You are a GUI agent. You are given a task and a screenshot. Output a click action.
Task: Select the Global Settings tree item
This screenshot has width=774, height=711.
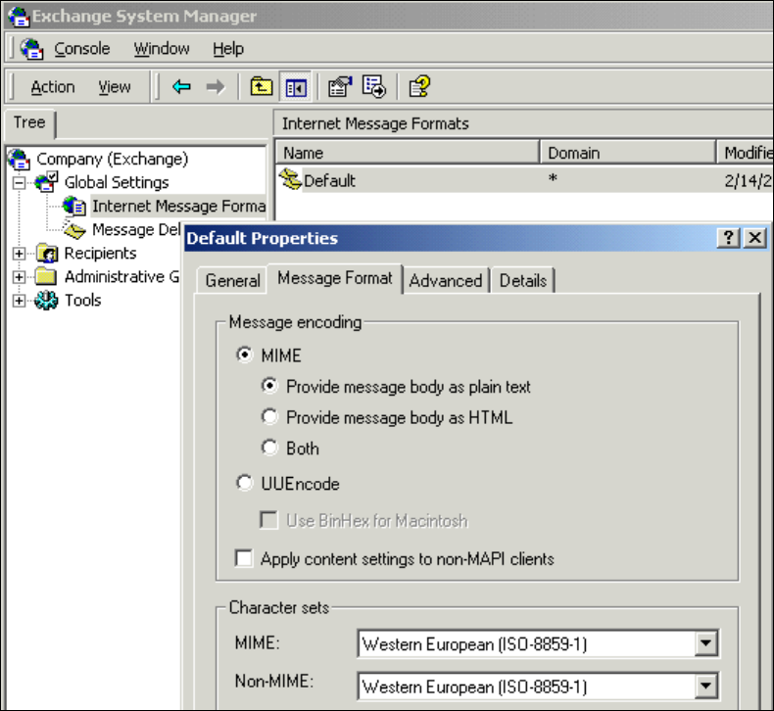[117, 182]
